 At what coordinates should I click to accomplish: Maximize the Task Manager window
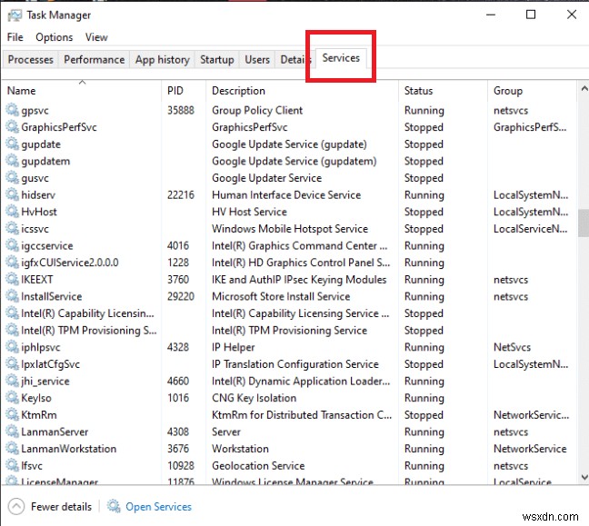tap(531, 15)
